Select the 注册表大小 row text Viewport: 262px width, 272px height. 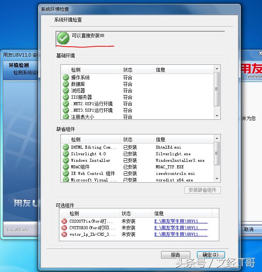click(x=82, y=117)
